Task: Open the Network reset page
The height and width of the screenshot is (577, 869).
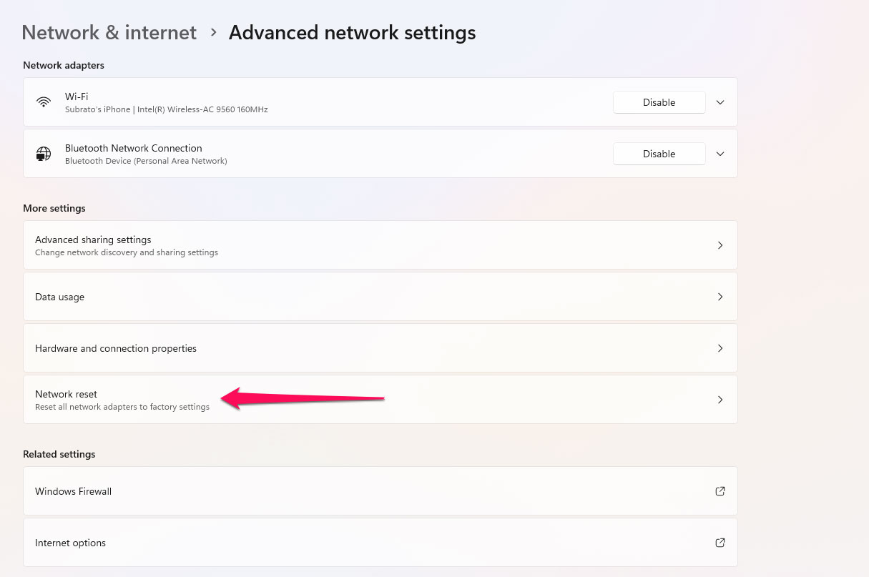Action: (x=358, y=400)
